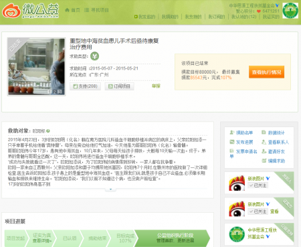Click 邀请好友 invite friends
The height and width of the screenshot is (247, 301).
(273, 151)
